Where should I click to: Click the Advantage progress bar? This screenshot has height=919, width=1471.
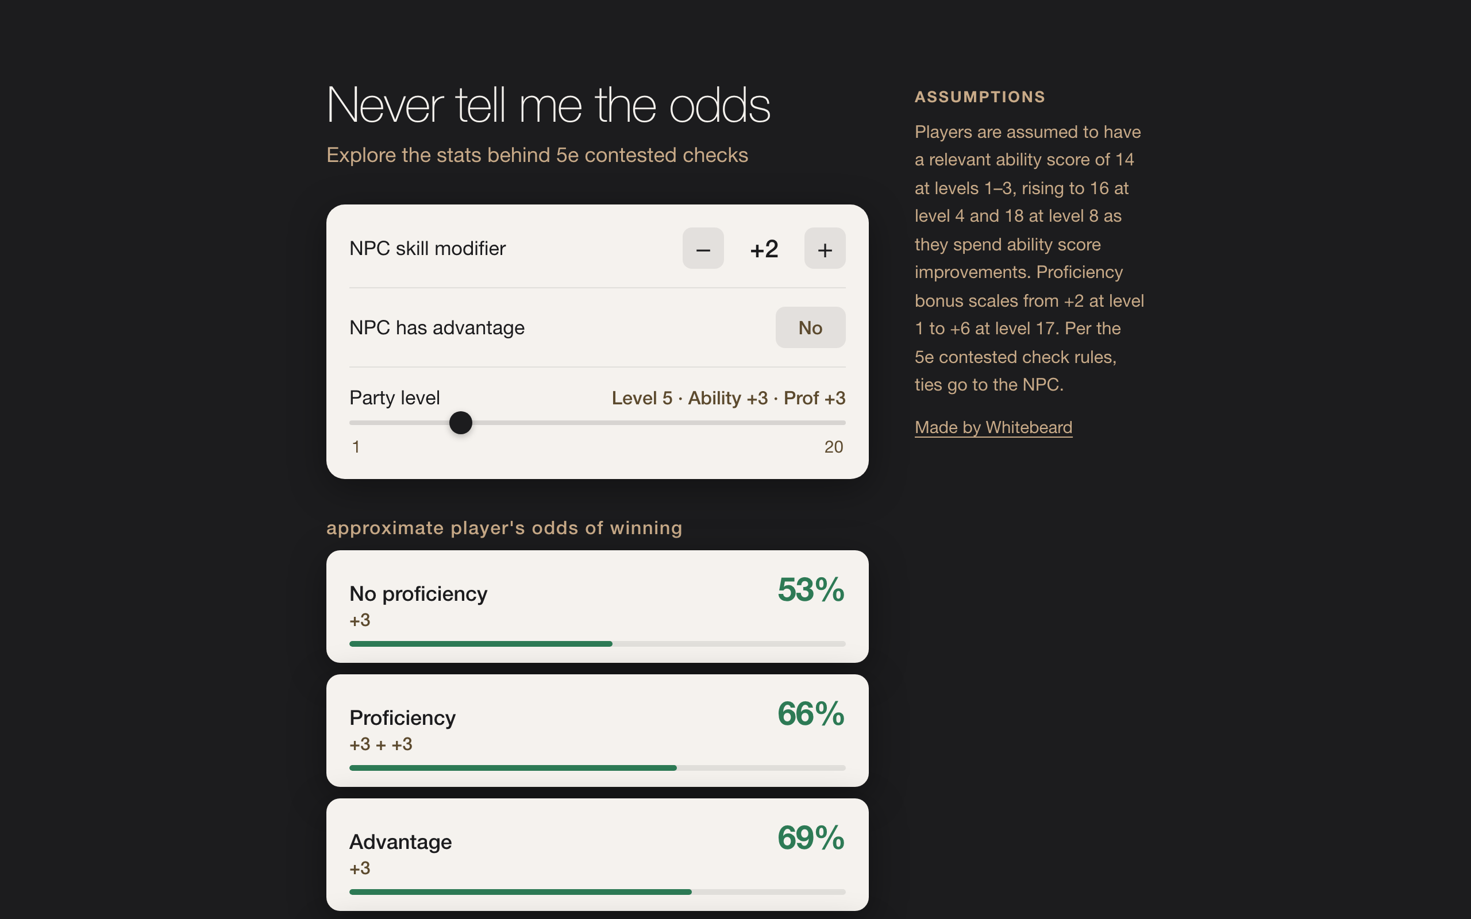(597, 891)
